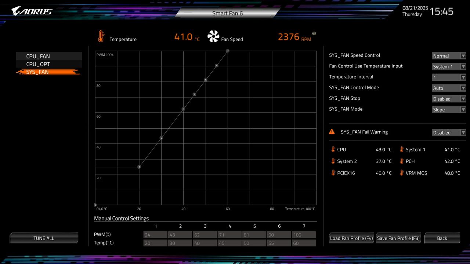Open the SYS_FAN Mode Slope dropdown
The image size is (470, 264).
click(449, 110)
